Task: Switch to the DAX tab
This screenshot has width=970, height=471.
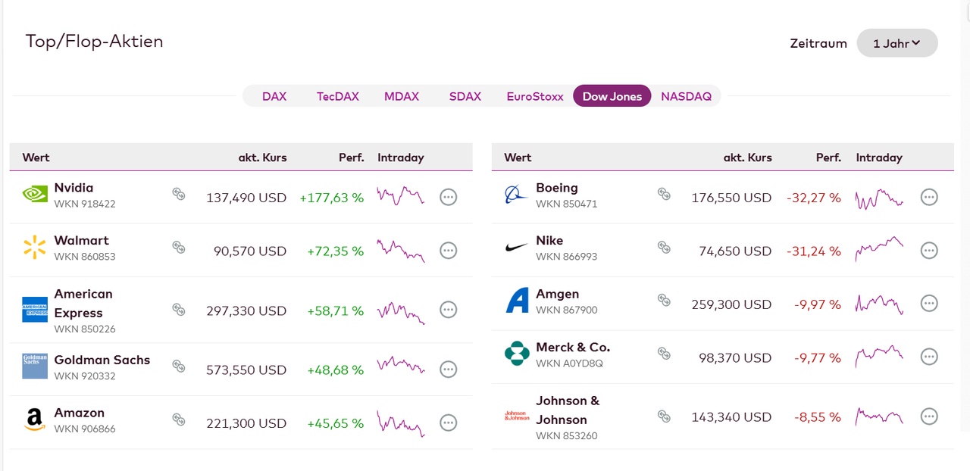Action: pos(274,96)
